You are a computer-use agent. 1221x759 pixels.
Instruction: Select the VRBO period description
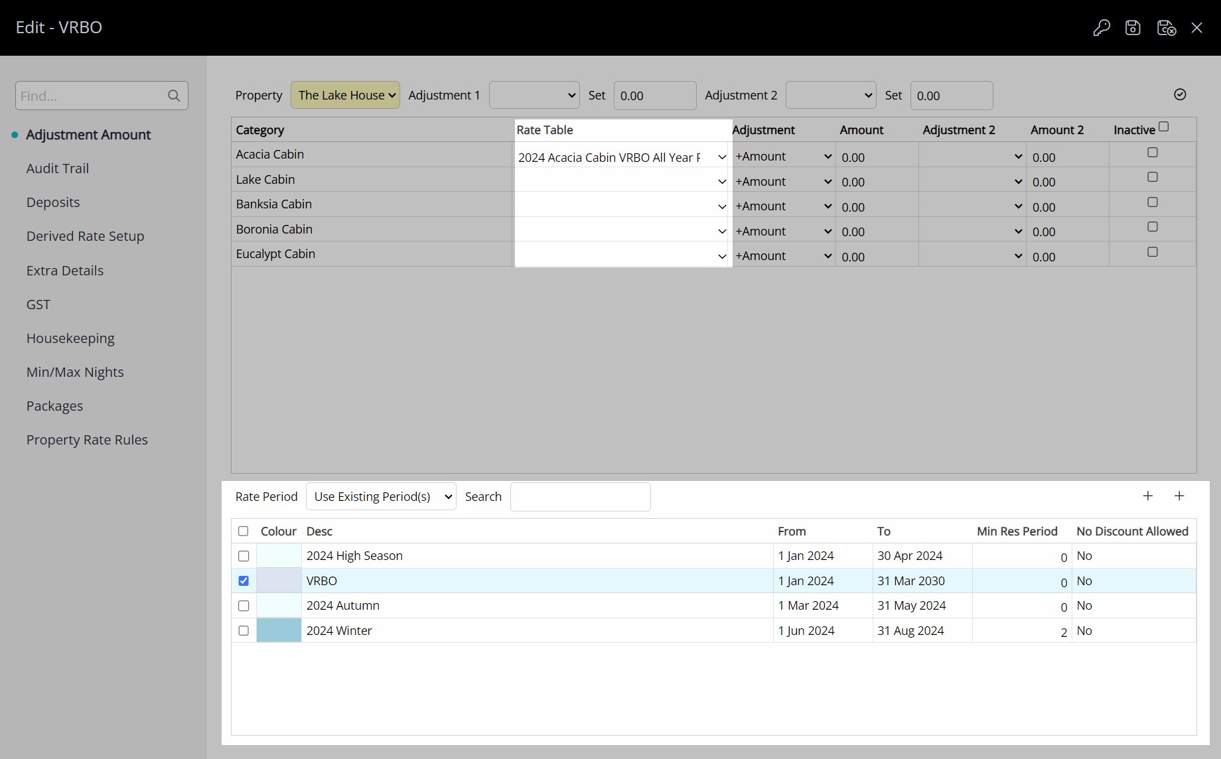coord(538,581)
